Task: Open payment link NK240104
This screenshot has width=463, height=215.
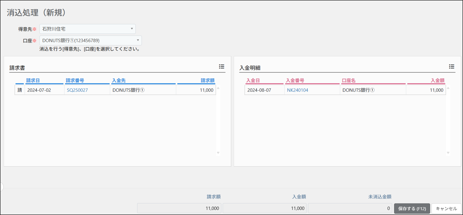Action: pos(297,90)
